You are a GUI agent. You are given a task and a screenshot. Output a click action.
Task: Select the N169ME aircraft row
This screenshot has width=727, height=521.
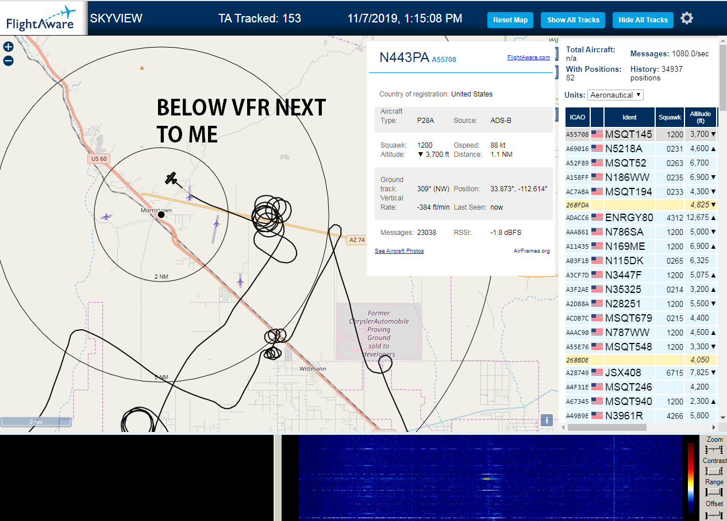(x=642, y=246)
